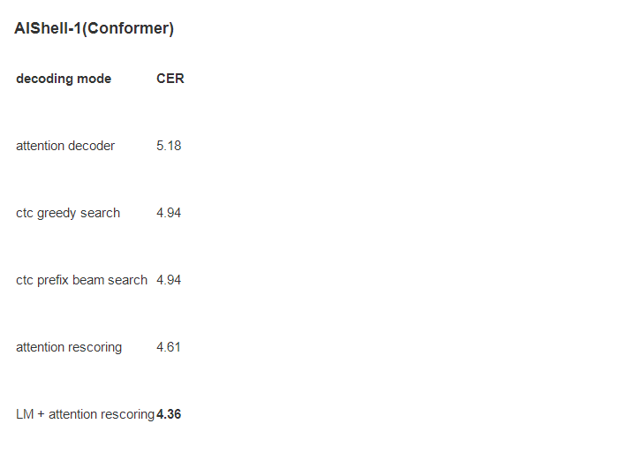
Task: Select the "ctc greedy search" row label
Action: [68, 213]
